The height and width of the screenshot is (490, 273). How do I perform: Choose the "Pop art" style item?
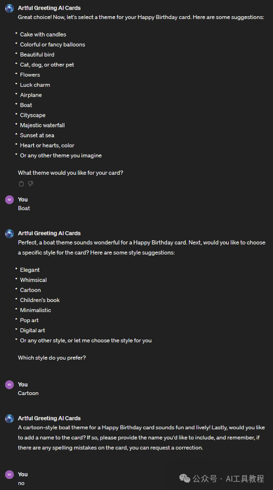click(x=30, y=321)
